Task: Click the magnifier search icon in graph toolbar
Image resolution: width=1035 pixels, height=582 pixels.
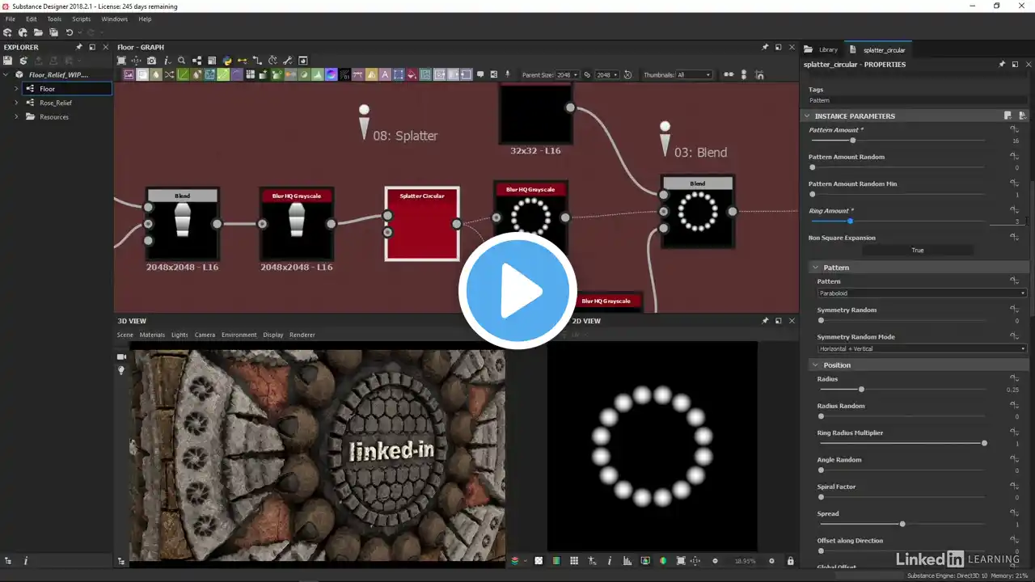Action: (x=182, y=61)
